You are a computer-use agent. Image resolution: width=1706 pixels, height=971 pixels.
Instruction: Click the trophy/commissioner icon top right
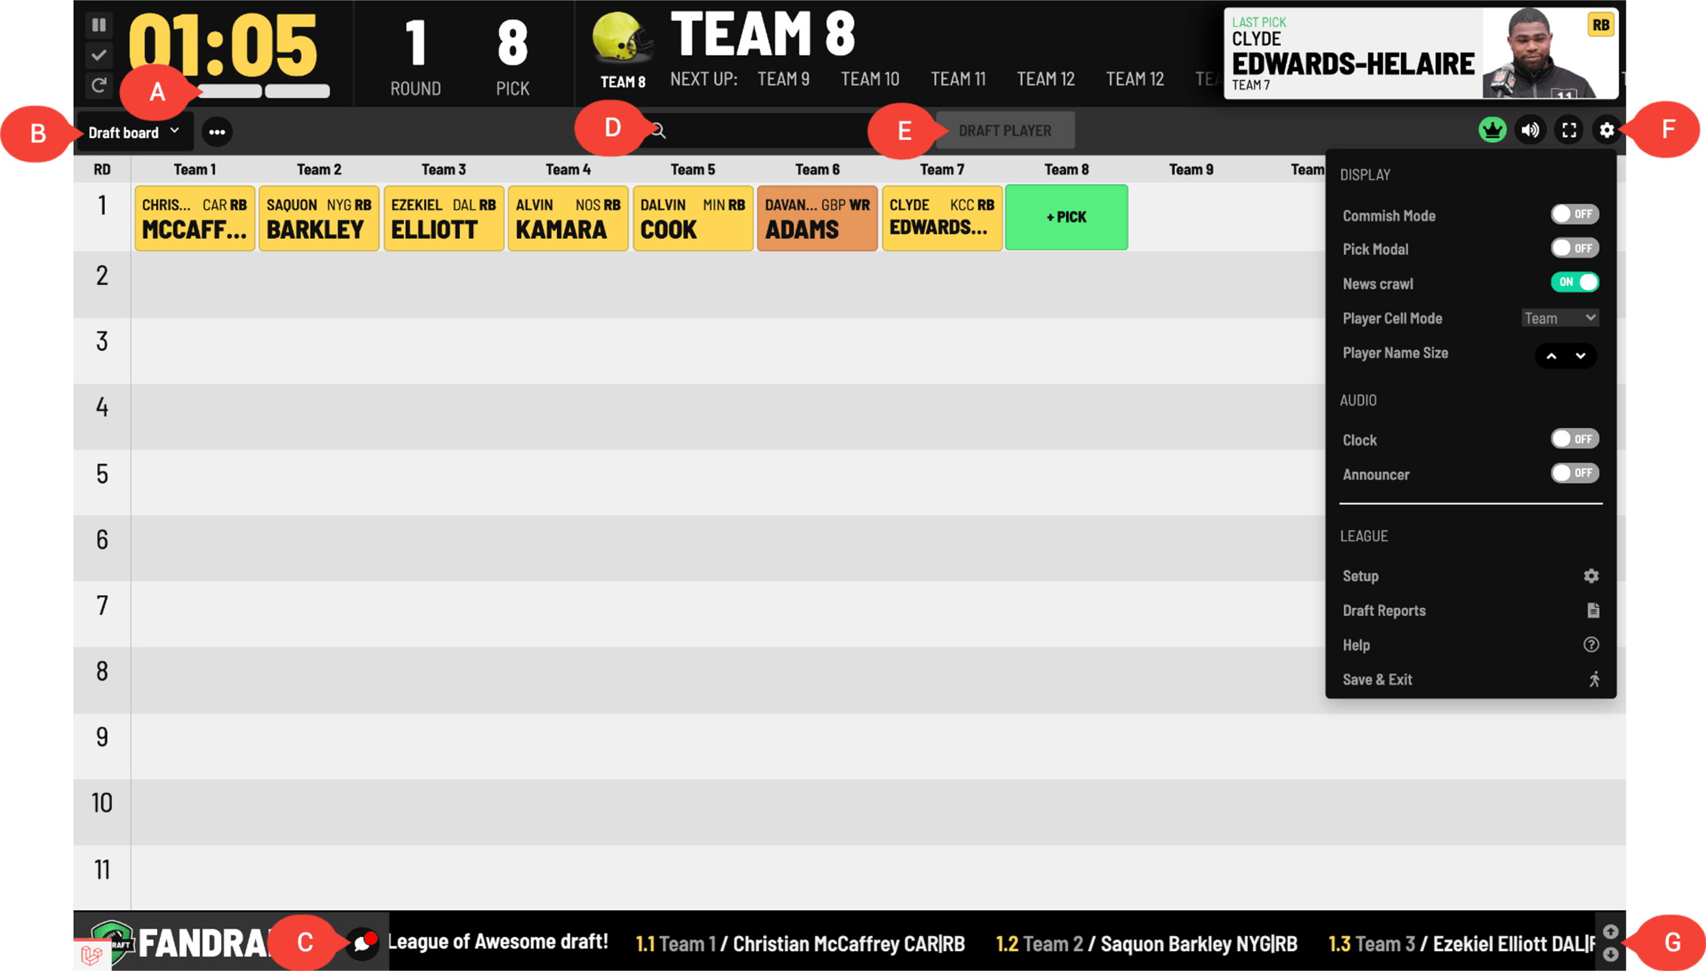point(1493,130)
